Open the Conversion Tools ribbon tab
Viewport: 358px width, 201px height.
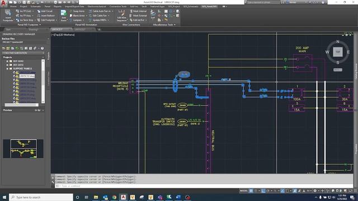click(118, 7)
